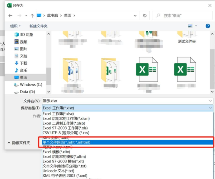215x179 pixels.
Task: Click the file list scroll up arrow
Action: click(x=212, y=34)
